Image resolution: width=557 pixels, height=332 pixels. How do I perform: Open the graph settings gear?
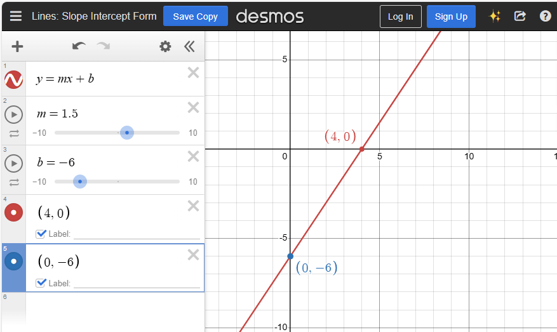point(165,46)
